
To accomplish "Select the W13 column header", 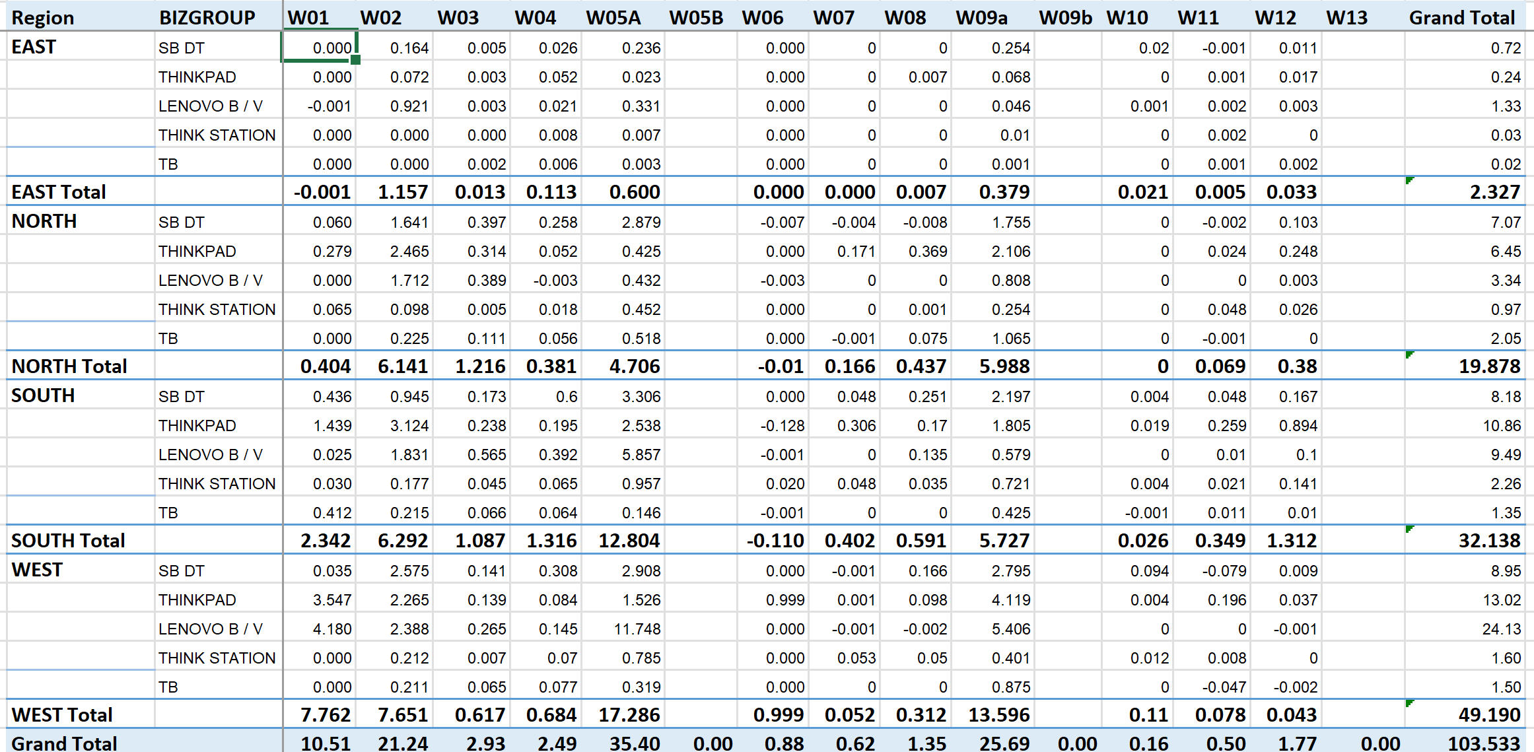I will [x=1346, y=18].
